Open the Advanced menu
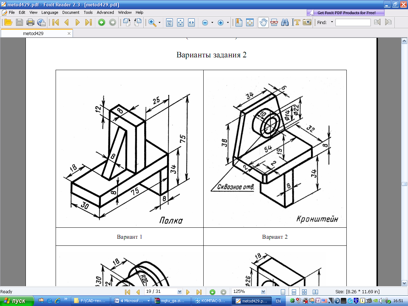This screenshot has width=408, height=306. coord(105,12)
